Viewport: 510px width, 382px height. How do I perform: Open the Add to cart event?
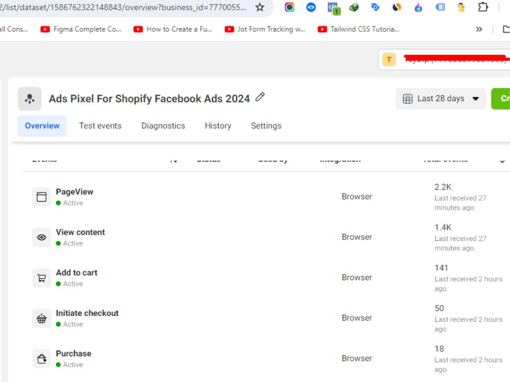click(76, 272)
